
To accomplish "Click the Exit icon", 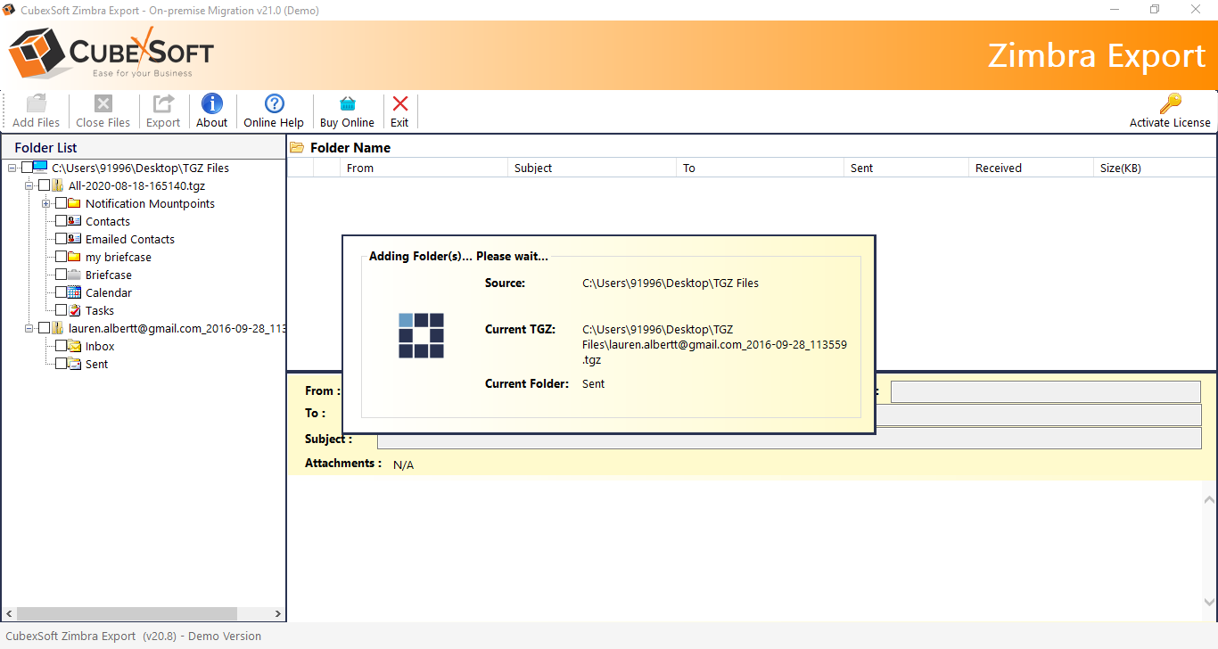I will point(399,111).
